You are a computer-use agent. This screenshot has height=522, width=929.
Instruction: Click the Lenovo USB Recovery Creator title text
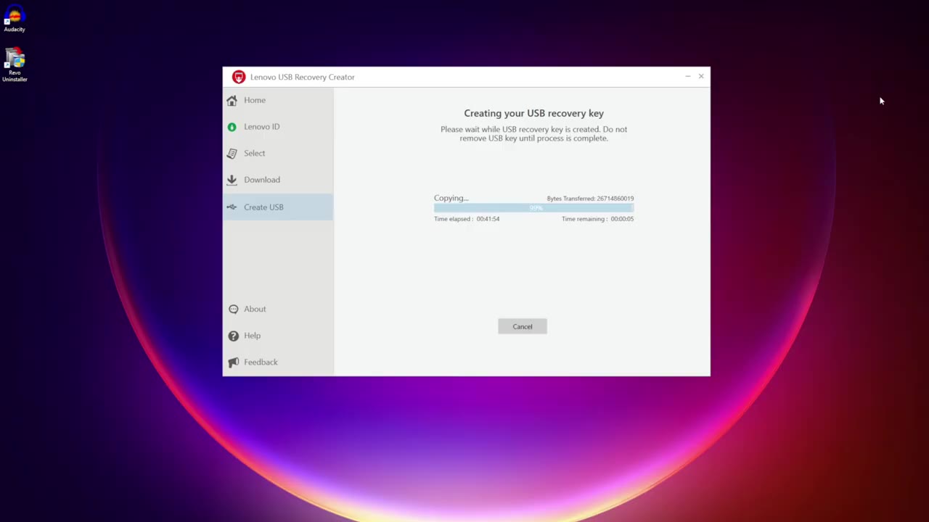(x=303, y=77)
